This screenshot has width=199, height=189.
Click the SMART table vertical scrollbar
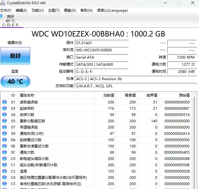(x=194, y=142)
